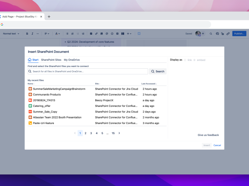
Task: Insert an emoji from the toolbar
Action: pos(112,34)
